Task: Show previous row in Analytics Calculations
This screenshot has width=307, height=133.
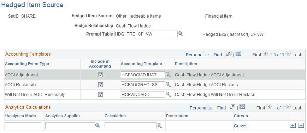Action: [x=269, y=107]
